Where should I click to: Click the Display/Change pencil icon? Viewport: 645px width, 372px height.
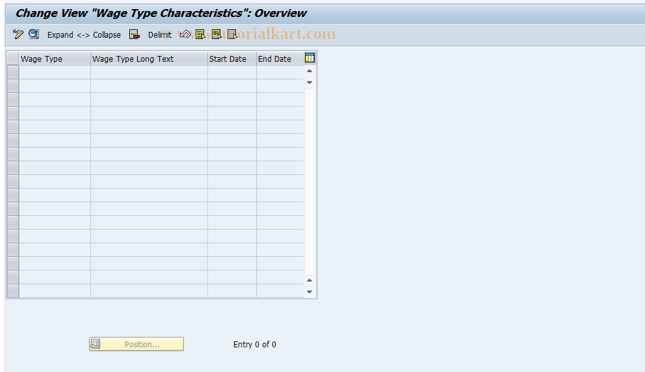point(18,34)
